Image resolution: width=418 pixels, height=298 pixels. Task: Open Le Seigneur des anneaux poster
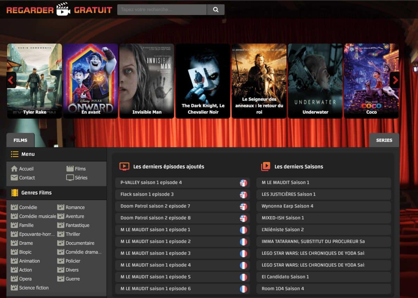point(259,81)
